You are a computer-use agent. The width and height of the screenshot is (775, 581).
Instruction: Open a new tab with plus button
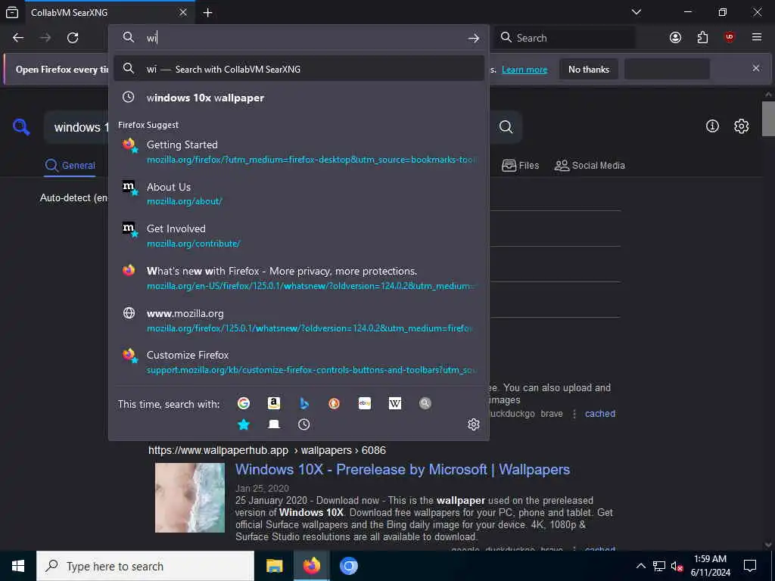pyautogui.click(x=207, y=12)
